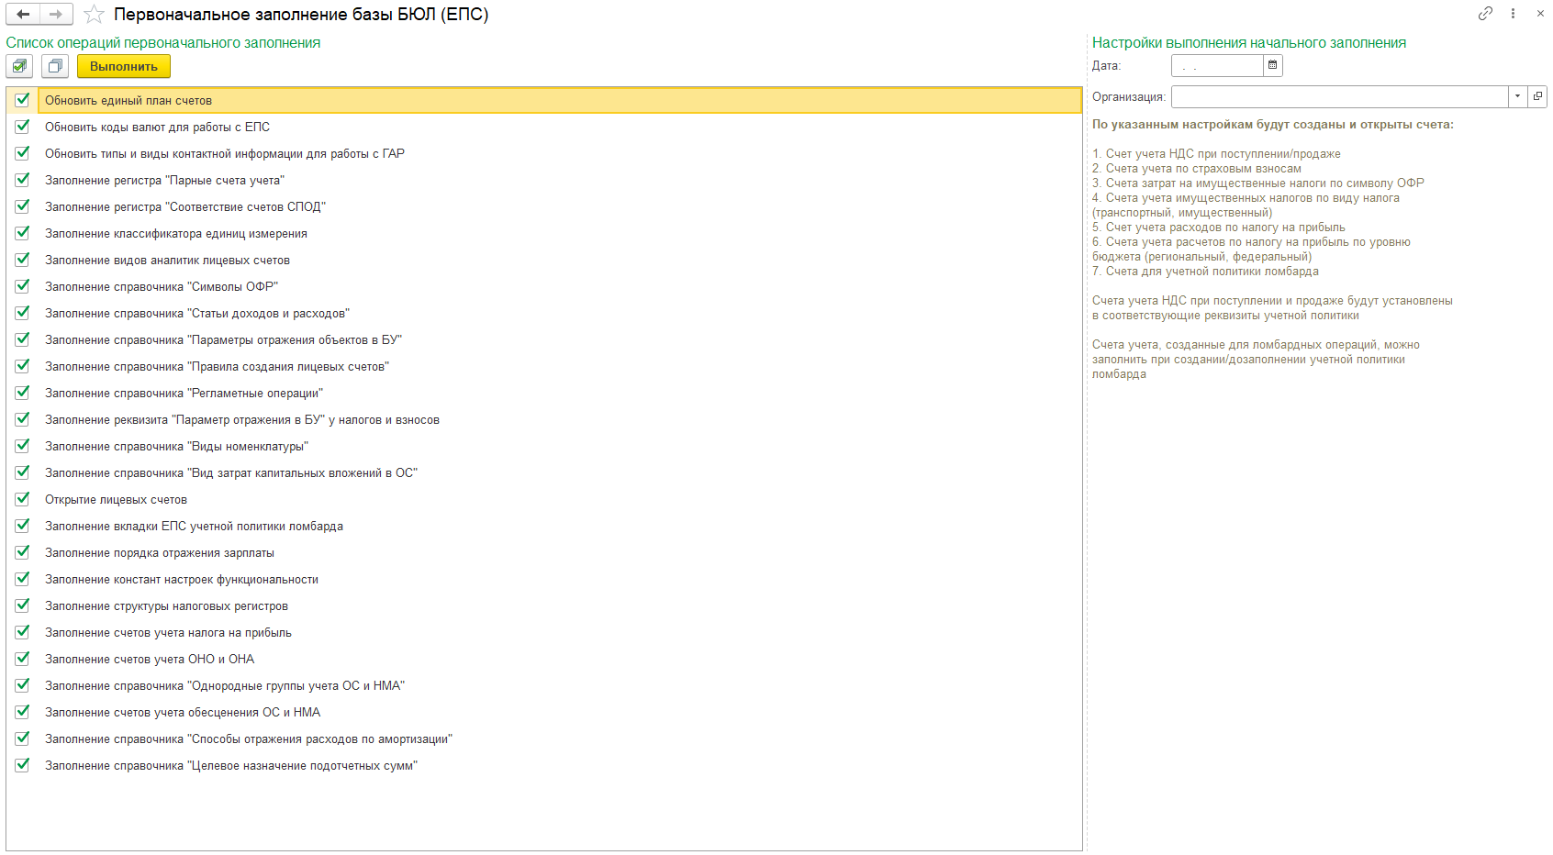1553x855 pixels.
Task: Select row 'Способы отражения расходов по амортизации'
Action: point(544,738)
